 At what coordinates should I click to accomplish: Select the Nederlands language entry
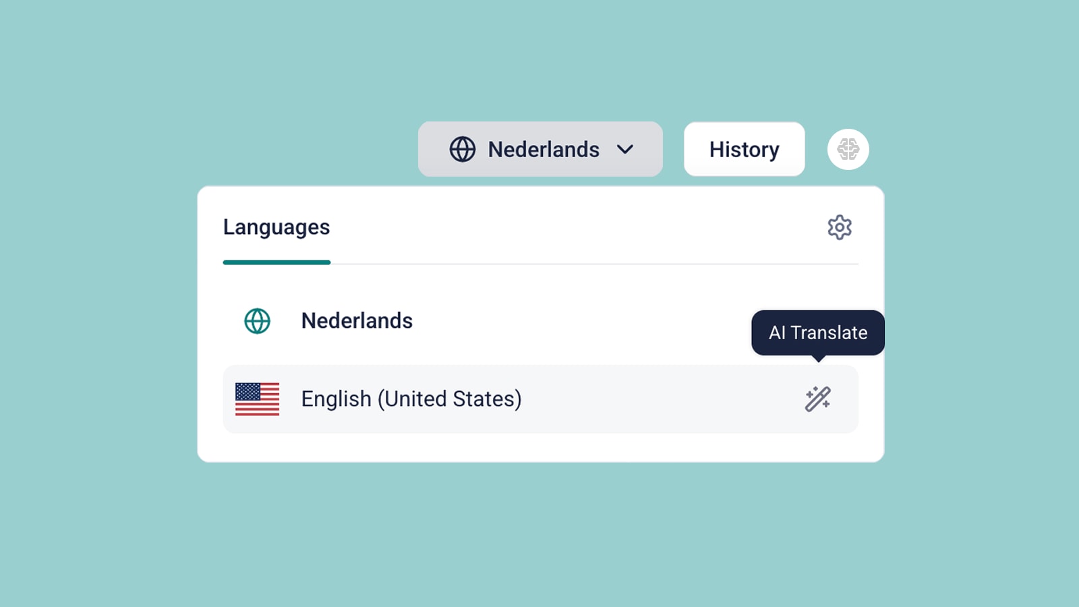pyautogui.click(x=357, y=321)
